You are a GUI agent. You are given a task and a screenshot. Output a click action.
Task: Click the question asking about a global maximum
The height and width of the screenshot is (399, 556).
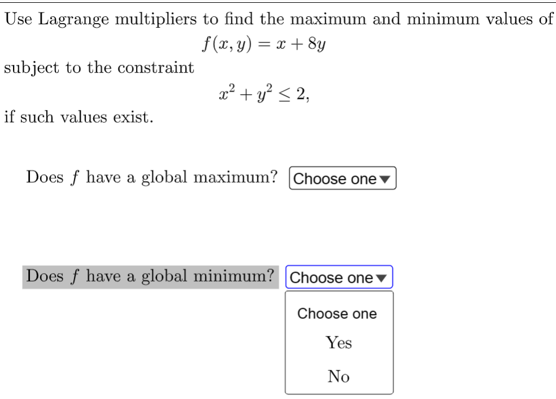(151, 177)
